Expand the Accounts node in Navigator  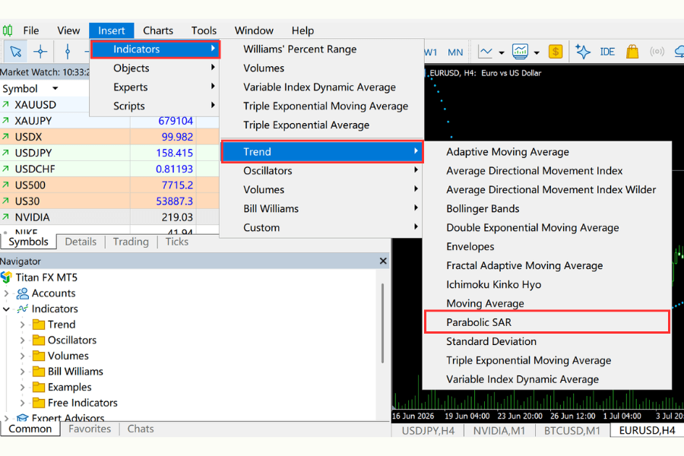point(6,293)
